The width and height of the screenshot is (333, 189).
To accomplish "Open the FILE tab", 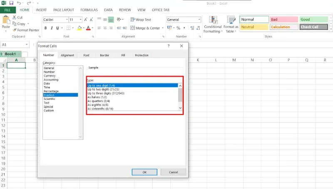I will pos(7,10).
